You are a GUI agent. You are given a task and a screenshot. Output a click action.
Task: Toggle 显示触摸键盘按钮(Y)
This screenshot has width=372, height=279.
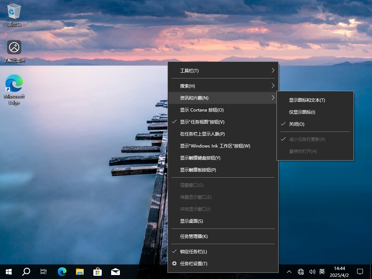point(223,158)
